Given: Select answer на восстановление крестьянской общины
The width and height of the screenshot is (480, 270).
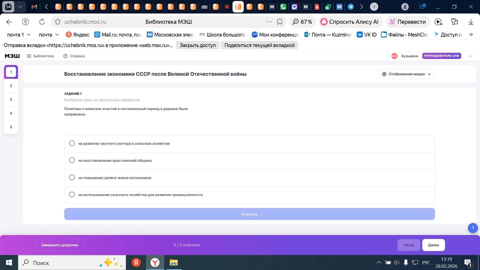Looking at the screenshot, I should pos(249,160).
